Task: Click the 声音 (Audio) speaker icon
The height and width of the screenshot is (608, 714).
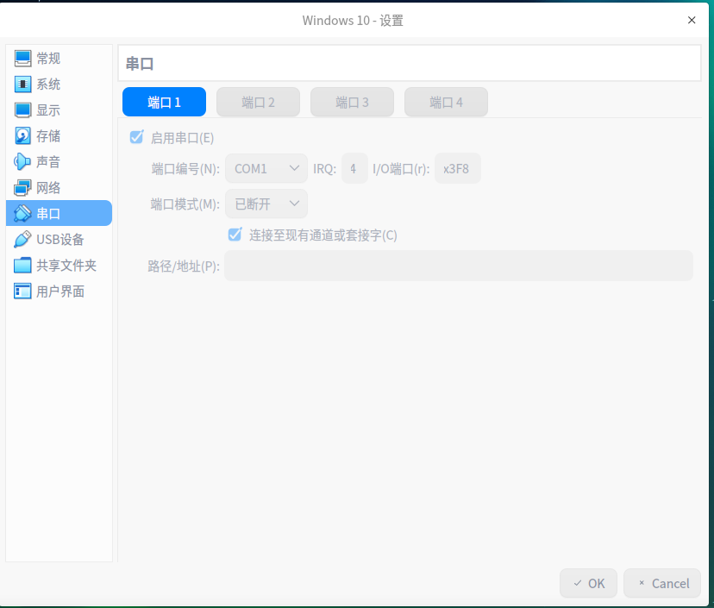Action: 22,161
